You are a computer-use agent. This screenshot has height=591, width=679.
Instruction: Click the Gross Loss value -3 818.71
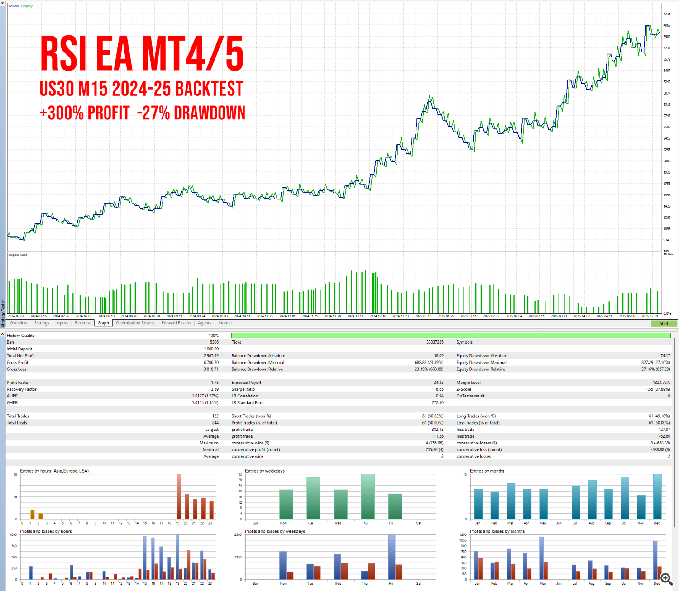(x=210, y=369)
